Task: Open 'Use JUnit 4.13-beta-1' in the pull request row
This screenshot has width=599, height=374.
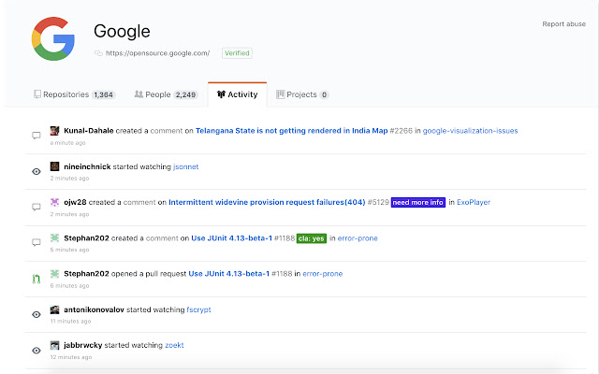Action: [228, 274]
